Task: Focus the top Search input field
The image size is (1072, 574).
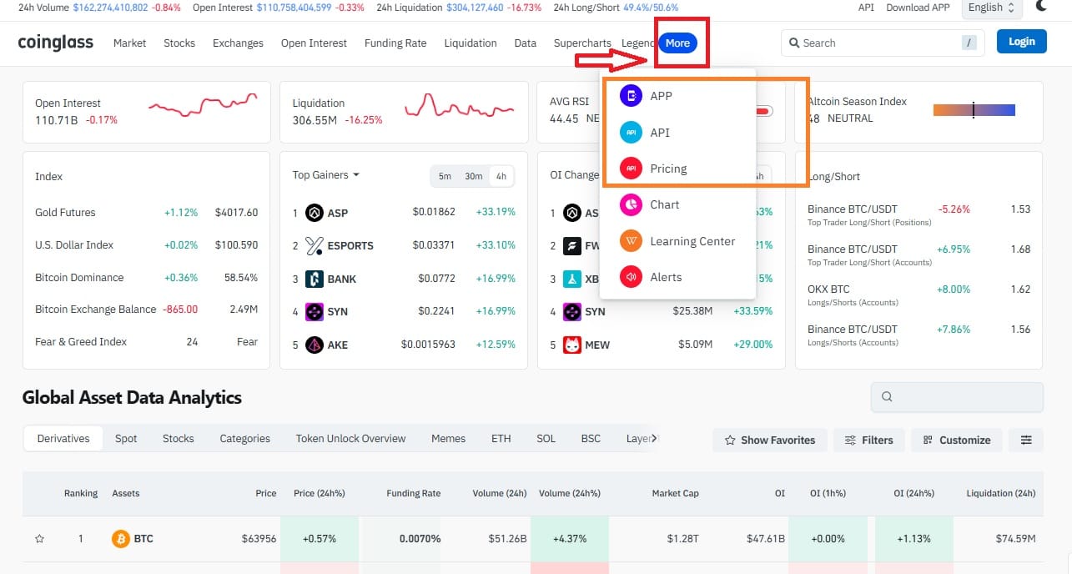Action: click(883, 43)
